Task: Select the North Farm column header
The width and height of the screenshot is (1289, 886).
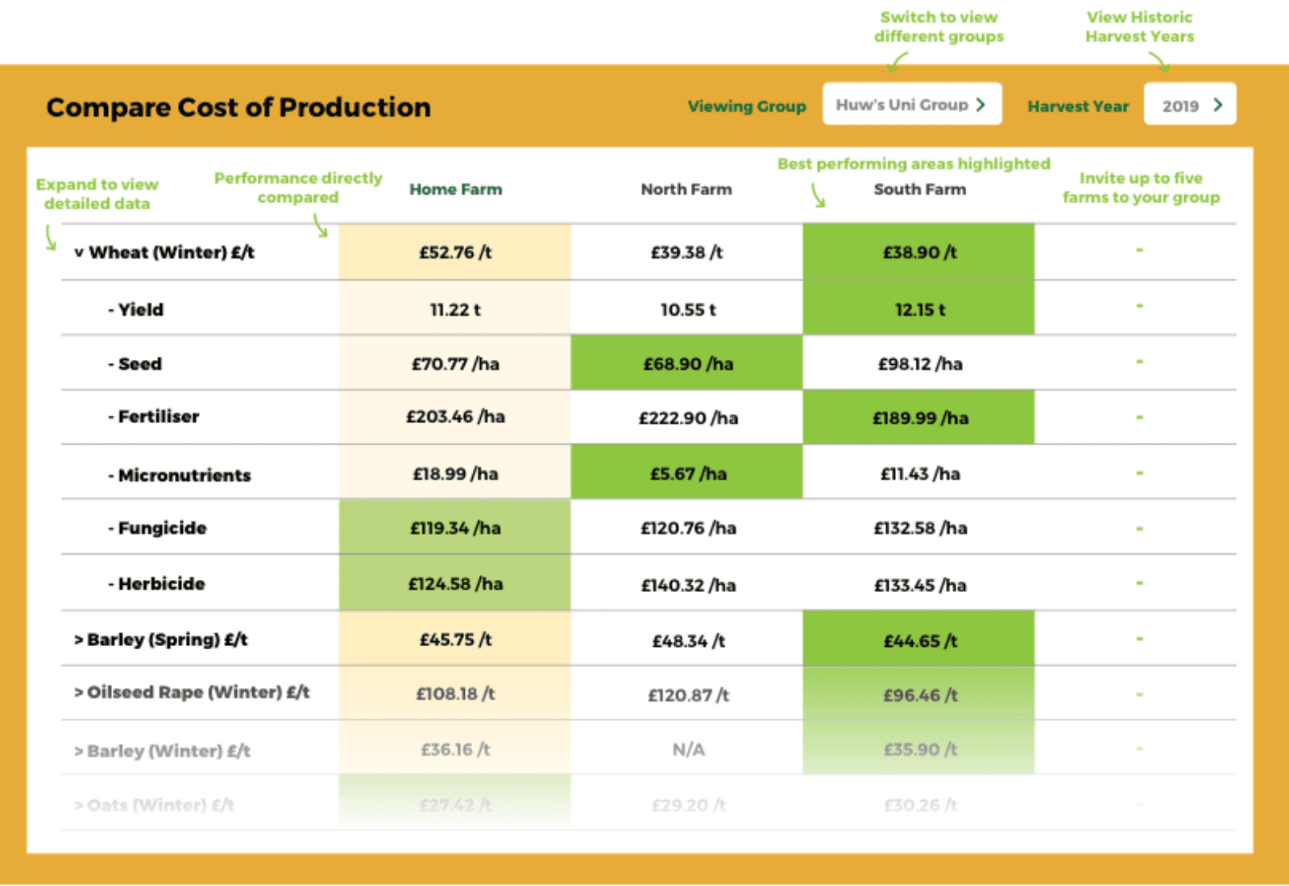Action: pos(686,189)
